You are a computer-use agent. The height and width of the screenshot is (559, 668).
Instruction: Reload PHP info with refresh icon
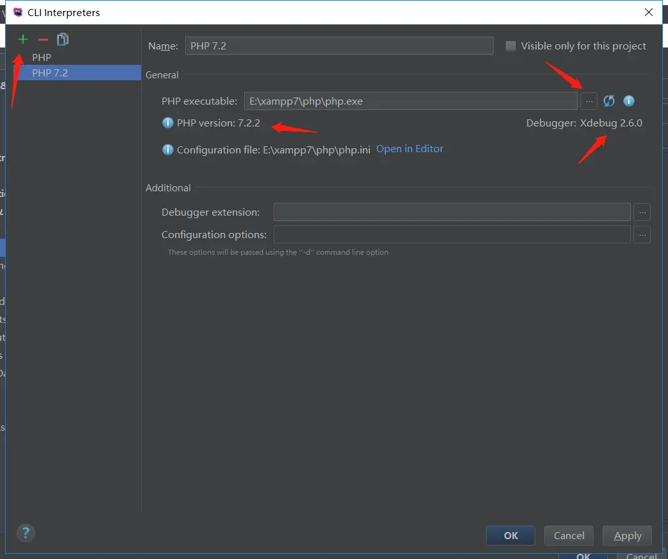coord(609,101)
